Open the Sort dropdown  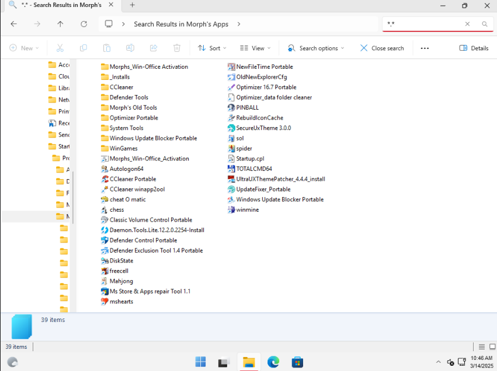coord(212,48)
